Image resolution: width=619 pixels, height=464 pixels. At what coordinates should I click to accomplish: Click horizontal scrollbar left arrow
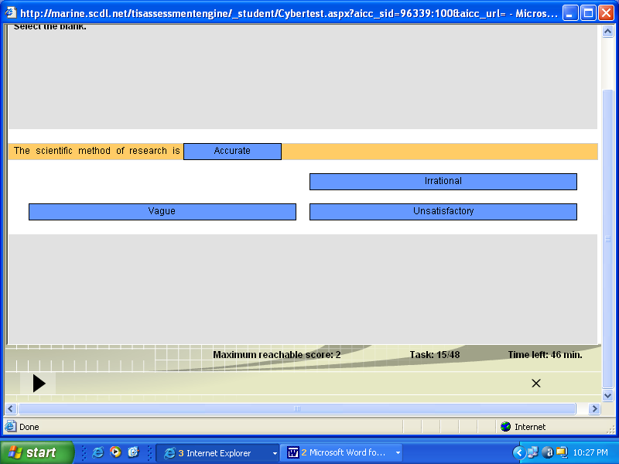[11, 408]
